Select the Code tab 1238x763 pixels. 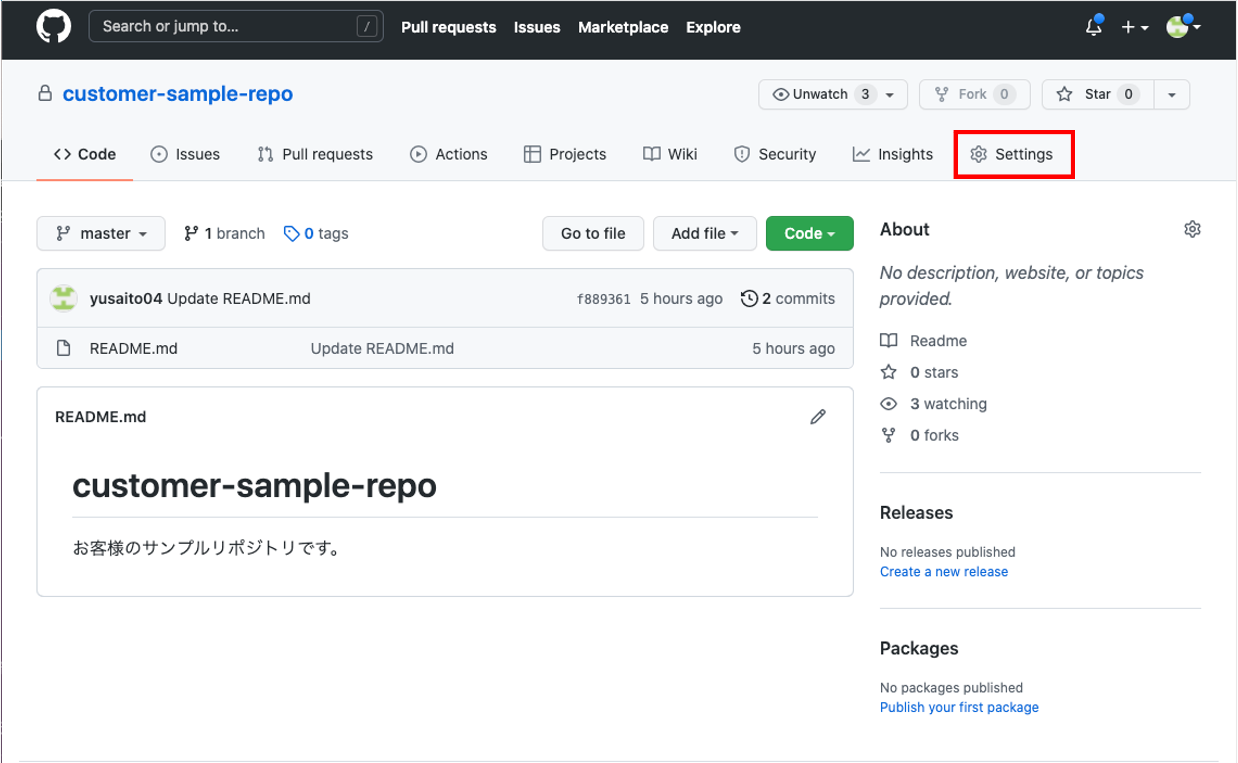85,154
